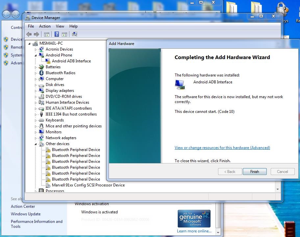Expand the Acronis Devices node
This screenshot has width=300, height=237.
point(36,50)
